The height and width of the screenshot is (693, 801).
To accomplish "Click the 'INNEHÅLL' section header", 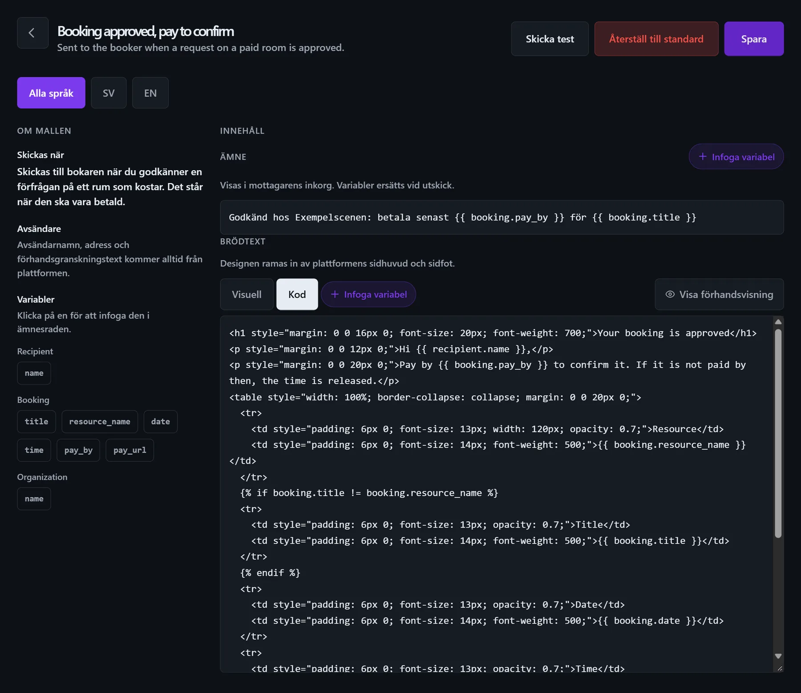I will [242, 131].
